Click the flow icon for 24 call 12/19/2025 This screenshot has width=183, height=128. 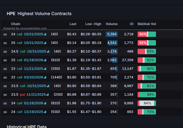(5, 112)
